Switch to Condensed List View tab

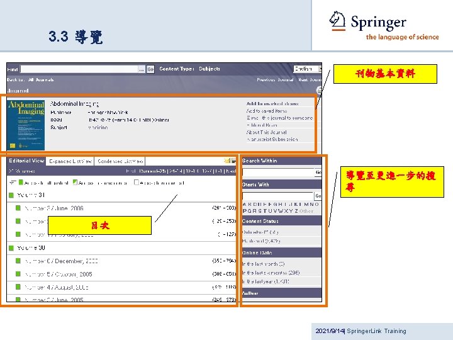click(x=120, y=161)
